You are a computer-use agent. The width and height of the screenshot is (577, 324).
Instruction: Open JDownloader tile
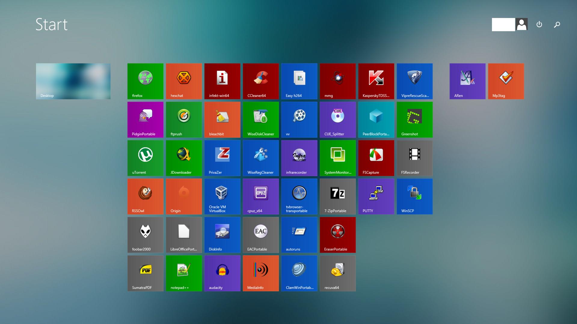(x=184, y=158)
